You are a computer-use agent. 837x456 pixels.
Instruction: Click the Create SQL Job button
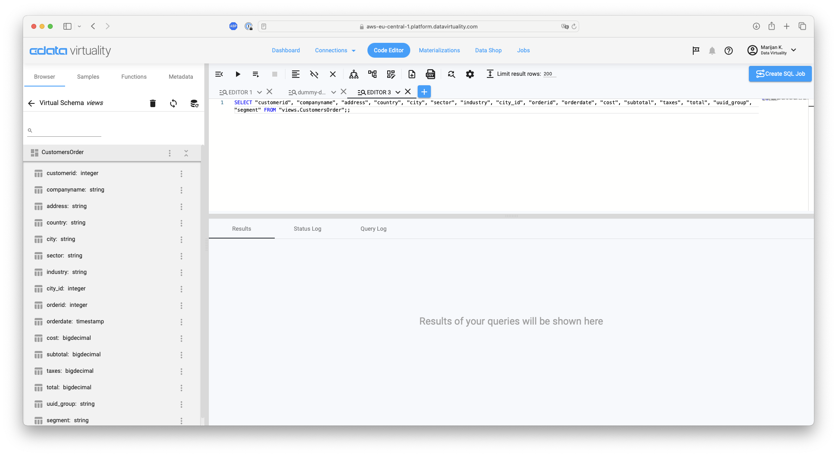(x=780, y=74)
